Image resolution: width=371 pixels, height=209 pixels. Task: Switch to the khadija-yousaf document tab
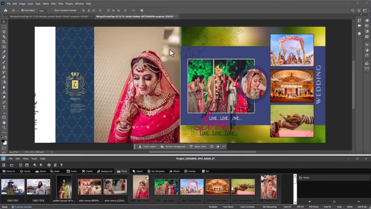[49, 17]
